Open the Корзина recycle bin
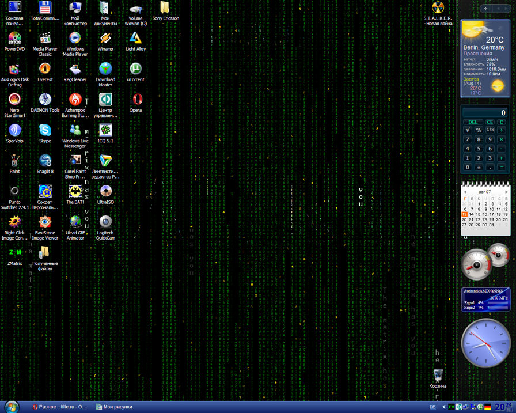The image size is (516, 413). point(438,375)
